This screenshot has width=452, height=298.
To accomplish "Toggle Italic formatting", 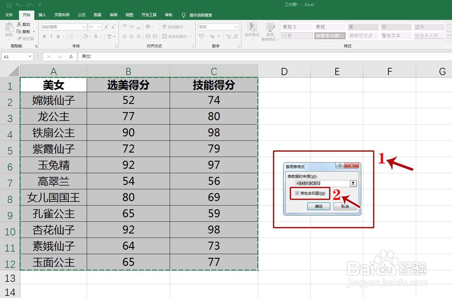I will (x=51, y=37).
